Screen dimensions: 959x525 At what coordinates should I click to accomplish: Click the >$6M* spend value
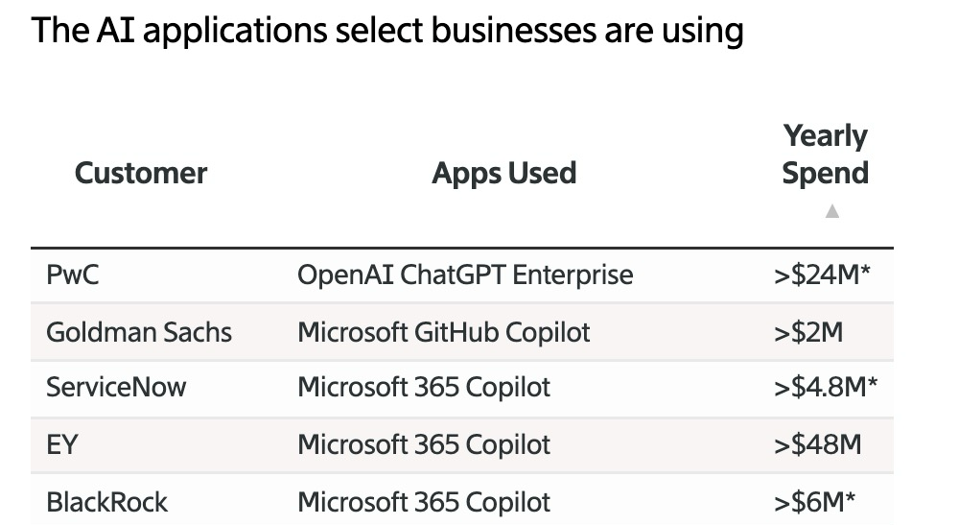pyautogui.click(x=815, y=501)
